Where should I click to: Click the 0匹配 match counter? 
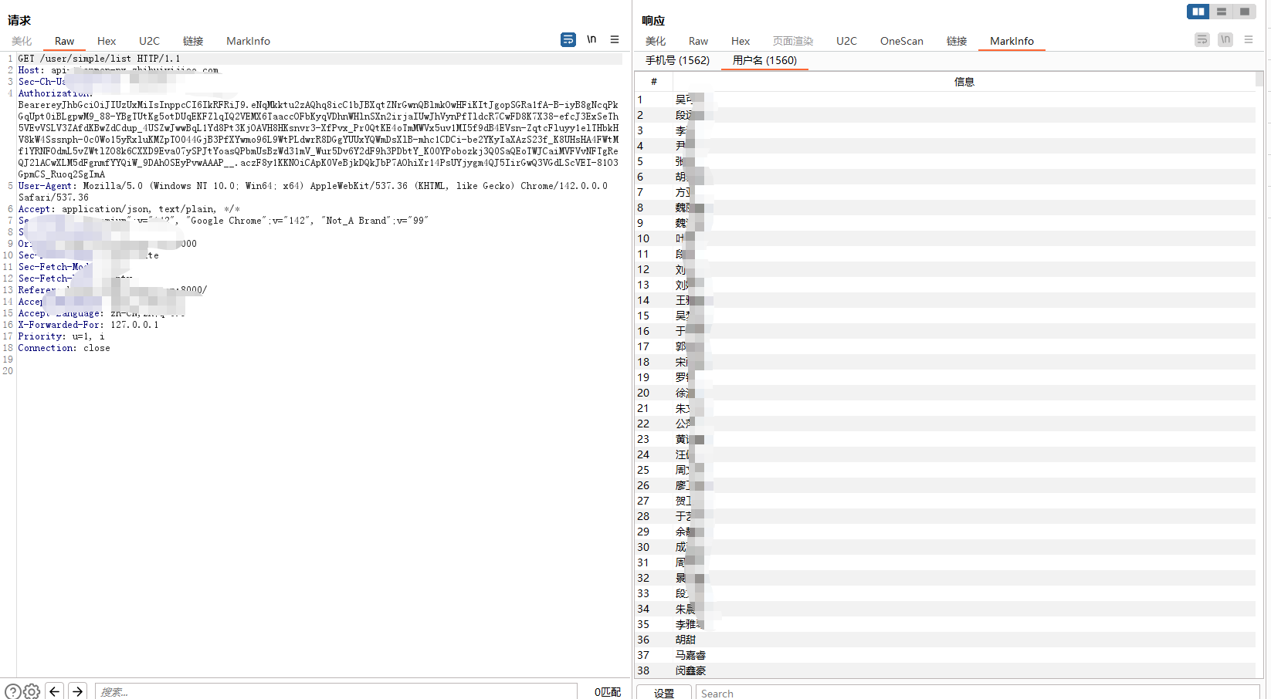coord(608,692)
